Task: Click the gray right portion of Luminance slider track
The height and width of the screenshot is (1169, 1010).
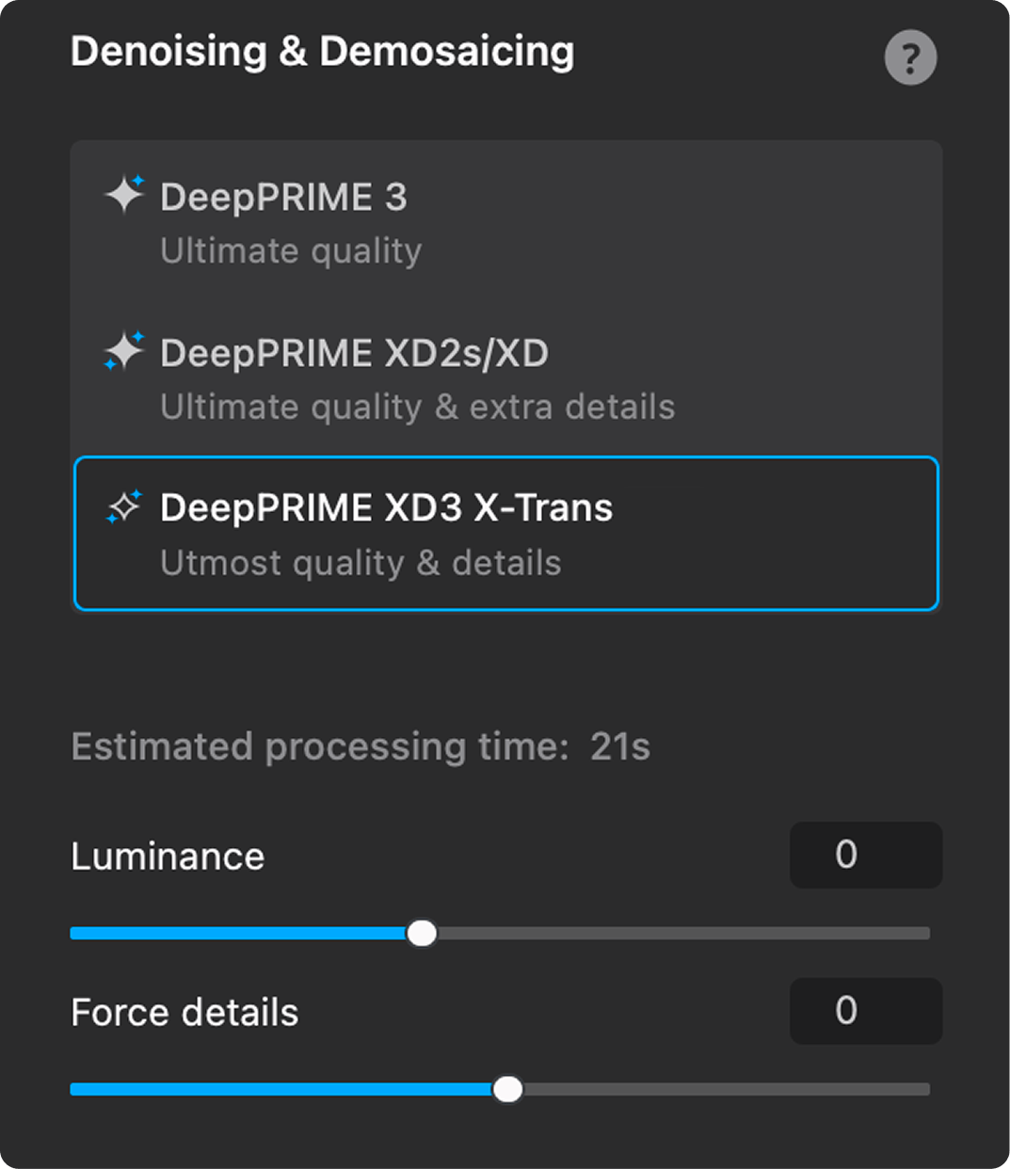Action: point(683,934)
